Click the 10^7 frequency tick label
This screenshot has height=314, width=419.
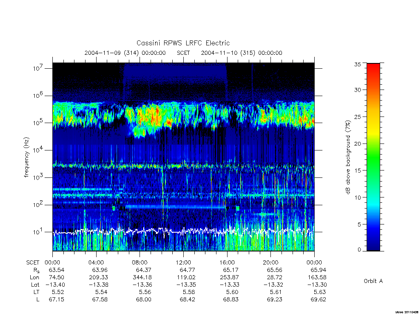(38, 68)
